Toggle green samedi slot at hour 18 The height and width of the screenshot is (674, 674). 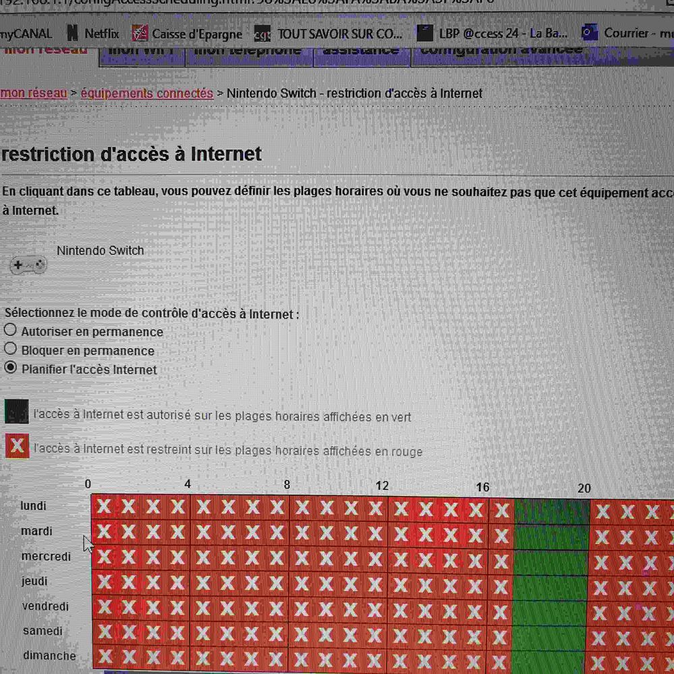(x=549, y=638)
